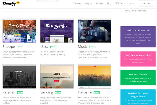This screenshot has width=157, height=105.
Task: Launch the Parallax DEMO badge
Action: point(20,93)
